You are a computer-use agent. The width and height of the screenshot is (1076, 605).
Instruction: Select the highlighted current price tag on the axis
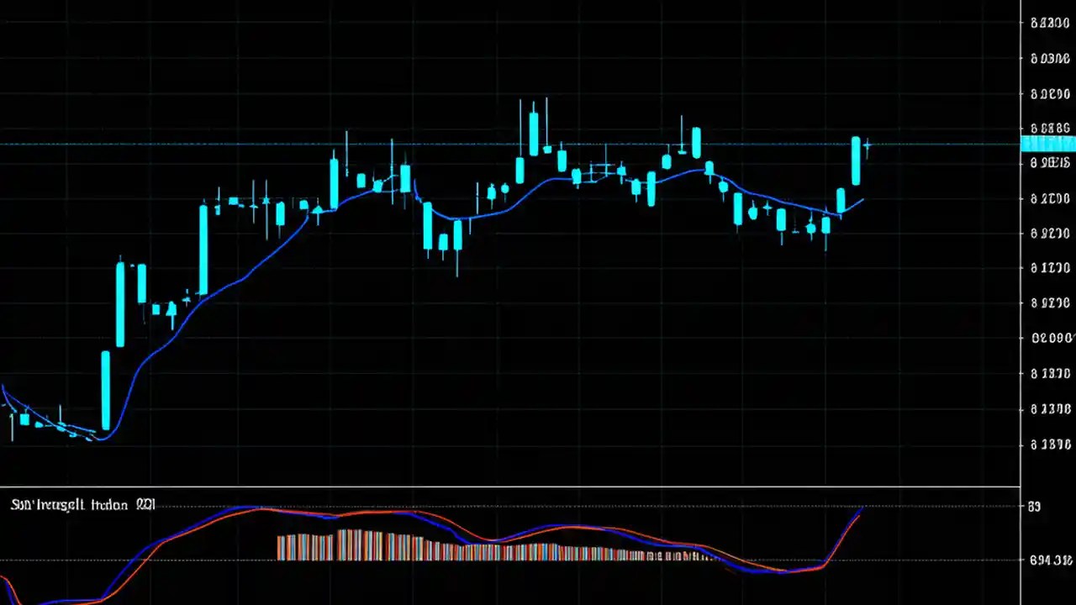(1047, 145)
